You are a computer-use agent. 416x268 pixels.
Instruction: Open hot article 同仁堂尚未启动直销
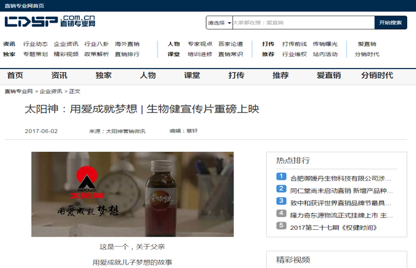coord(342,191)
